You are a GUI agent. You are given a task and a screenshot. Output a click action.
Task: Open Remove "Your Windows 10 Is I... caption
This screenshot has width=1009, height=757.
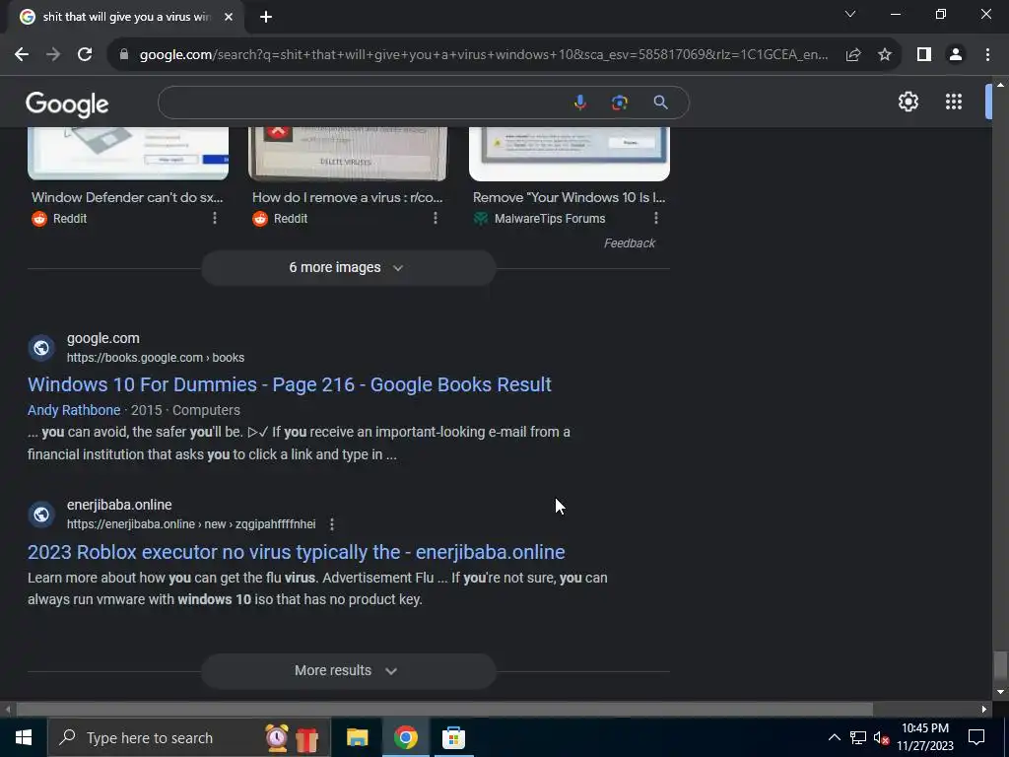(x=569, y=197)
